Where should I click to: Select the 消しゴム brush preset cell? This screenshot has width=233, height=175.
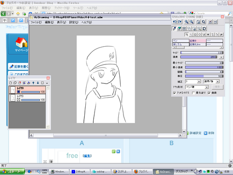click(x=180, y=44)
